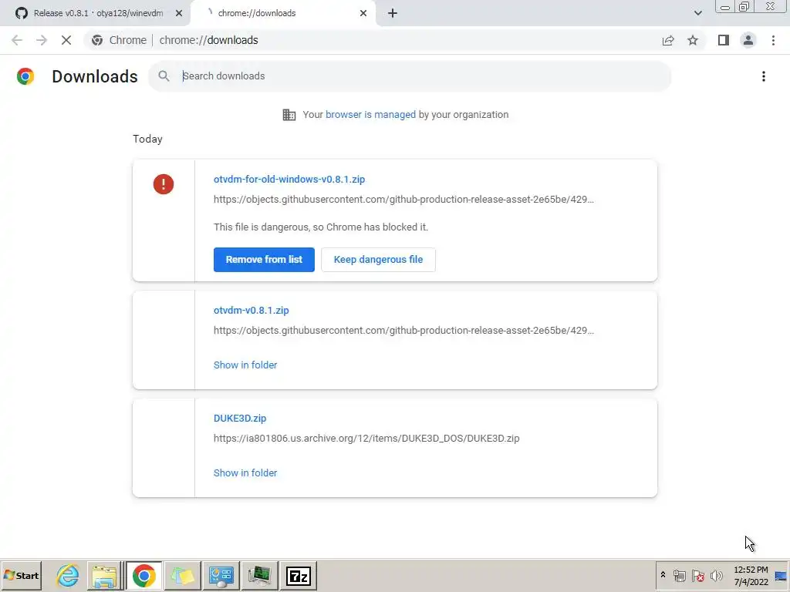The image size is (790, 592).
Task: Click the Chrome logo beside Downloads heading
Action: [x=25, y=76]
